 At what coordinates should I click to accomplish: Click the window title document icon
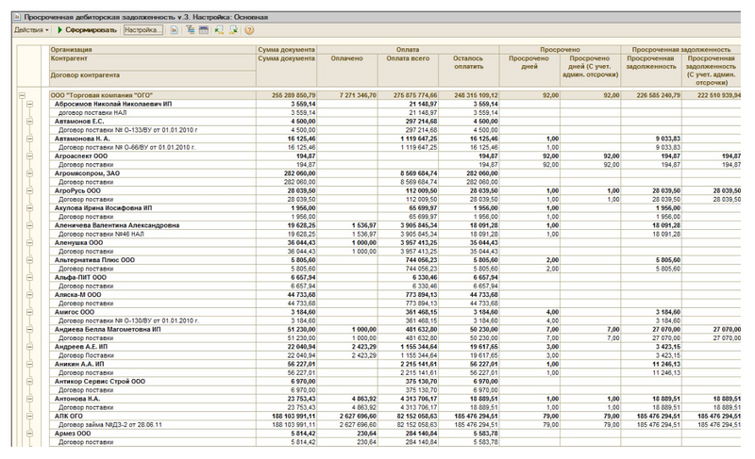[x=17, y=17]
